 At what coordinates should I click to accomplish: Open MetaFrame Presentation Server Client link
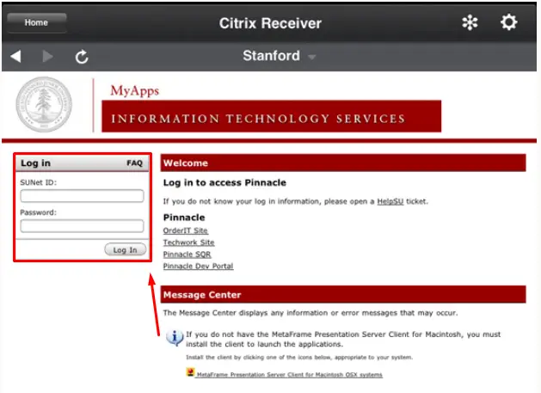pos(290,375)
